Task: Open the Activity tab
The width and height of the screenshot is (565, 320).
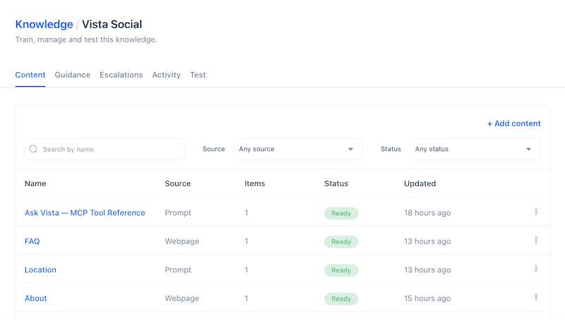Action: (166, 75)
